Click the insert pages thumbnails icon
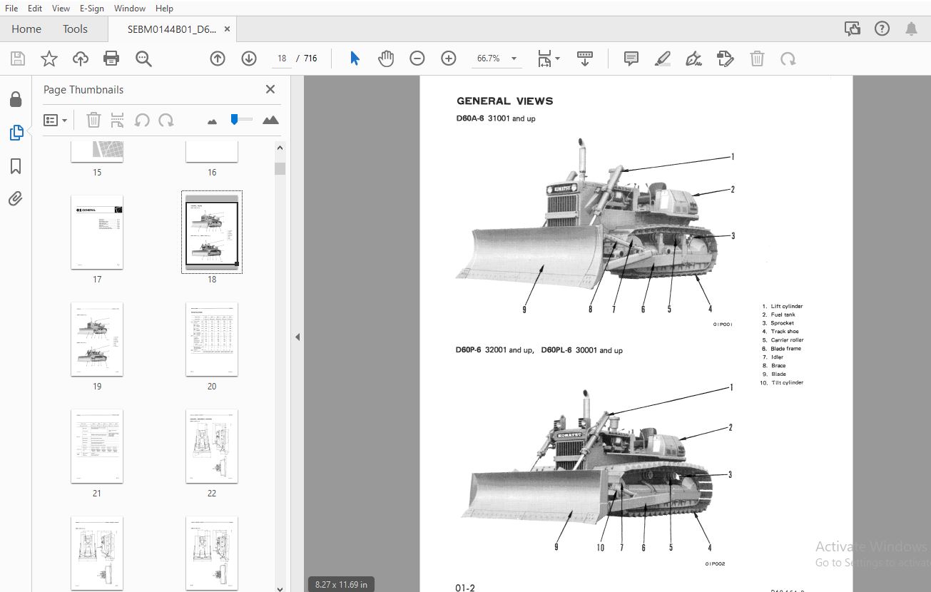 (x=118, y=121)
